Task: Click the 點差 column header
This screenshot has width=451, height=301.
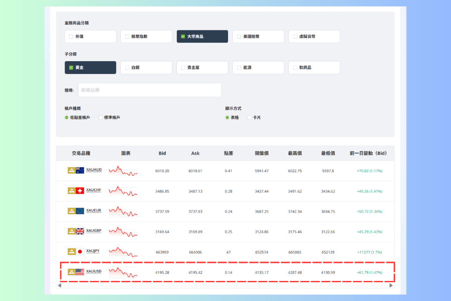Action: coord(229,153)
